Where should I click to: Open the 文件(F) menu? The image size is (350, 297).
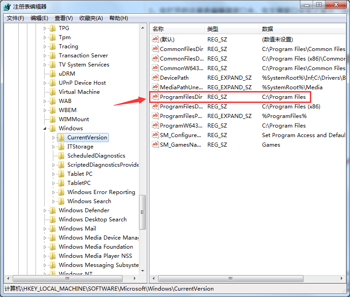tap(15, 18)
